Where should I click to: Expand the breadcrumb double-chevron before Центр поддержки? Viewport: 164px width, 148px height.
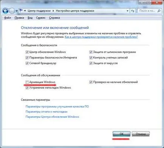point(25,11)
